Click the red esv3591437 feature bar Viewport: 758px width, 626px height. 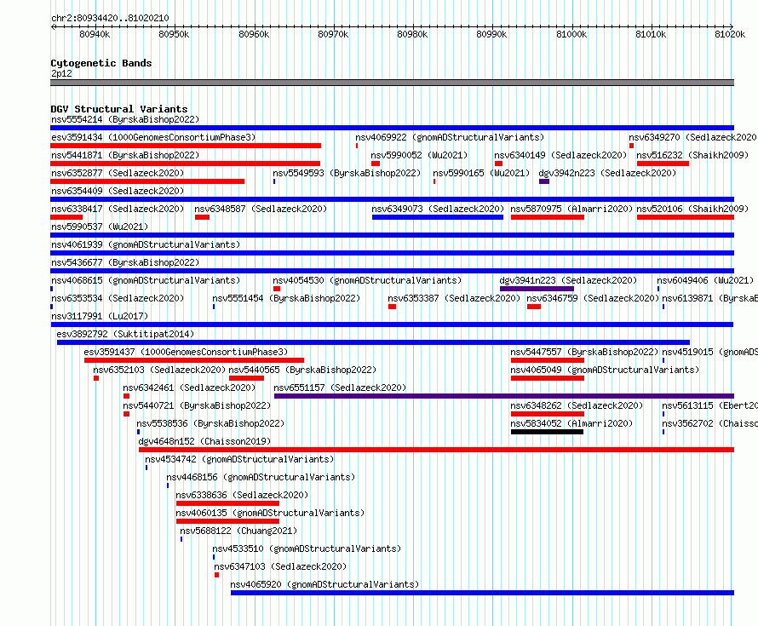(194, 360)
